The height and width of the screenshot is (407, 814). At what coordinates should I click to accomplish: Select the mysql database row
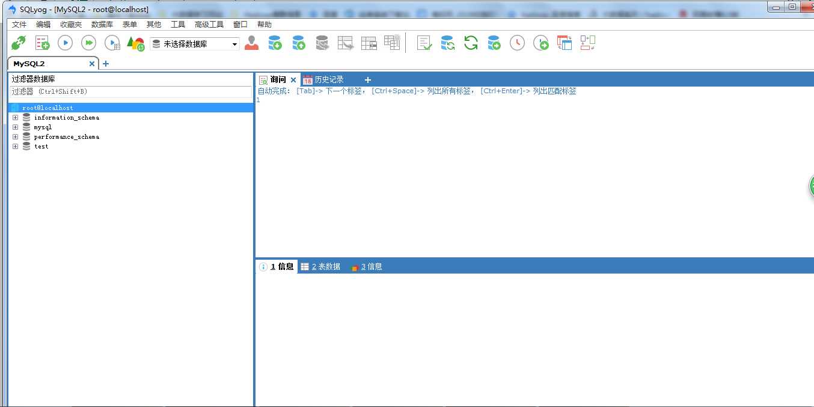[x=43, y=127]
